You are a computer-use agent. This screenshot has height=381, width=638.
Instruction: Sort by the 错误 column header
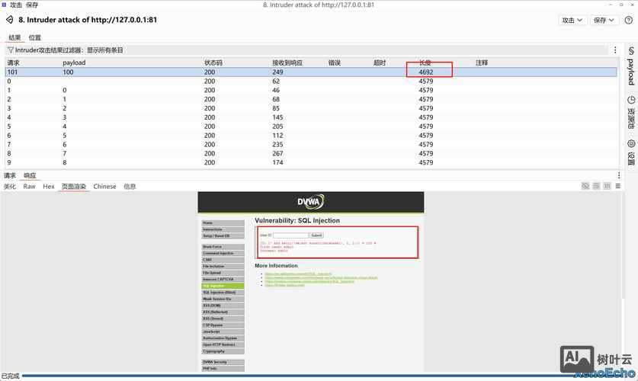335,62
